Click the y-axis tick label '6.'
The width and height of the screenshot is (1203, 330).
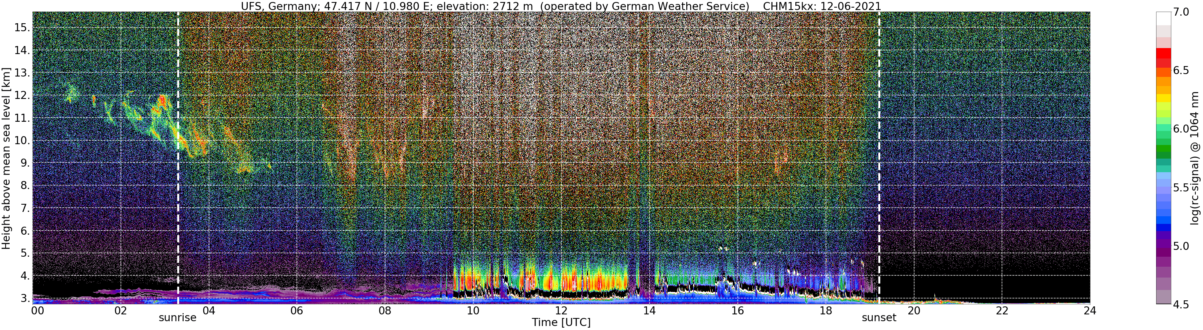(25, 231)
